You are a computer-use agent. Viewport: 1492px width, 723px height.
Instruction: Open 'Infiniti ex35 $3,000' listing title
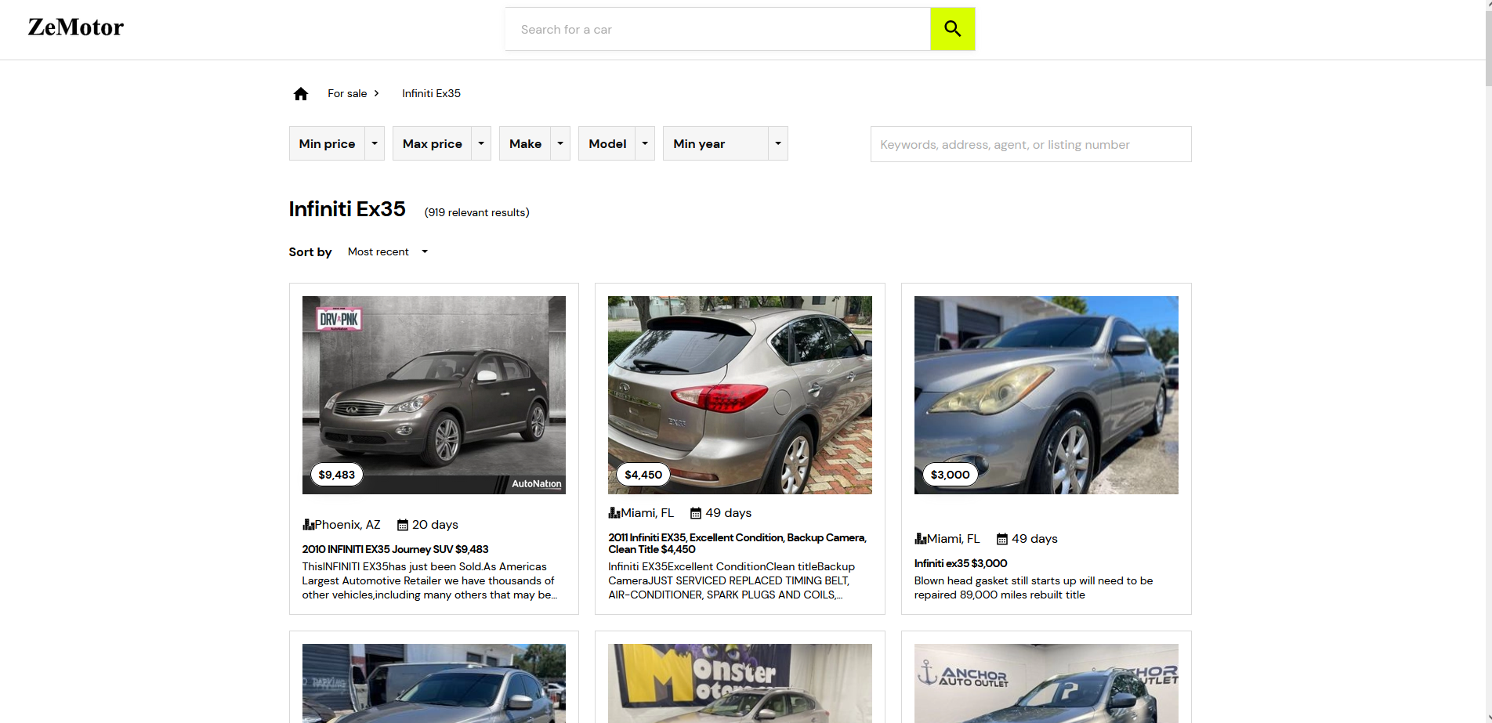tap(961, 563)
